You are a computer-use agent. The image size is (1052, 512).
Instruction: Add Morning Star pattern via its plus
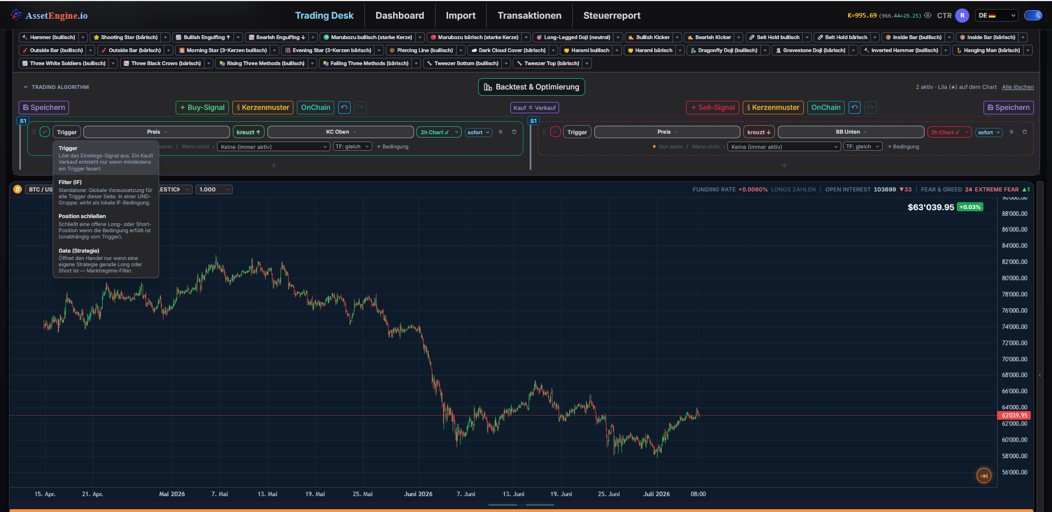pyautogui.click(x=274, y=50)
